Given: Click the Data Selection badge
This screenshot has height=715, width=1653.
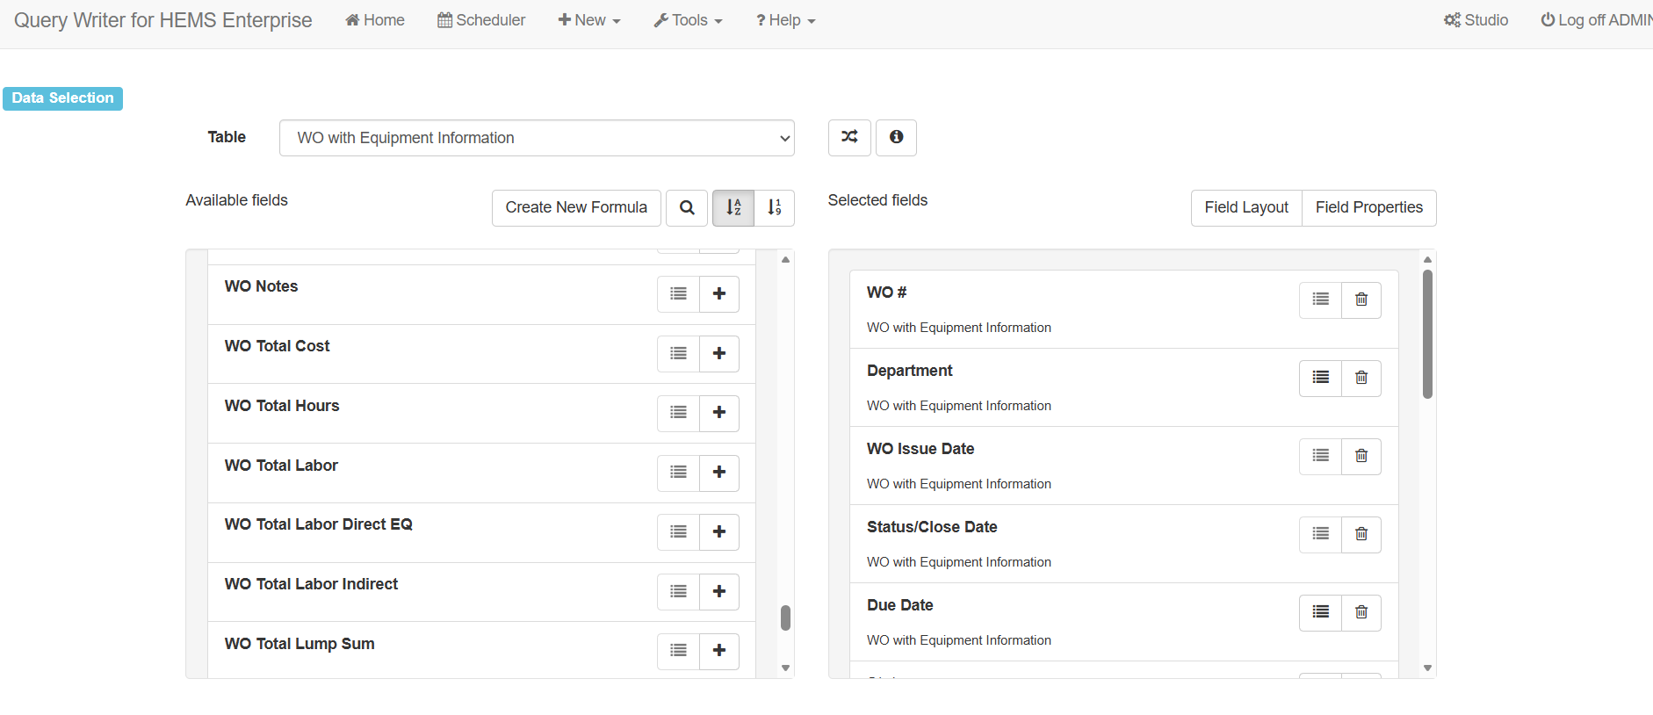Looking at the screenshot, I should [x=62, y=98].
